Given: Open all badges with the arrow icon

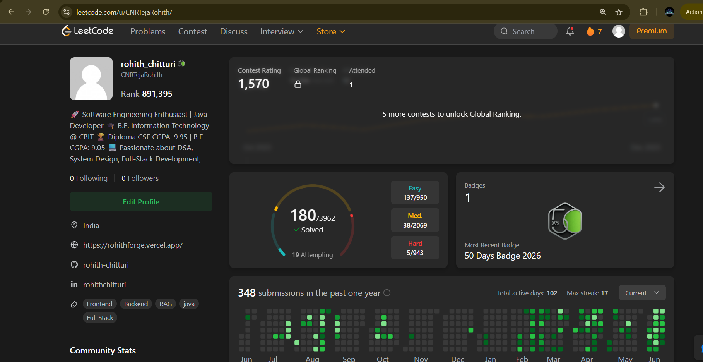Looking at the screenshot, I should [x=659, y=187].
